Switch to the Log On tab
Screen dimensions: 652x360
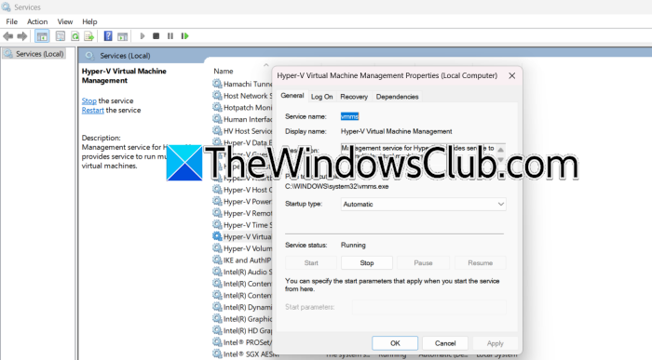coord(322,97)
